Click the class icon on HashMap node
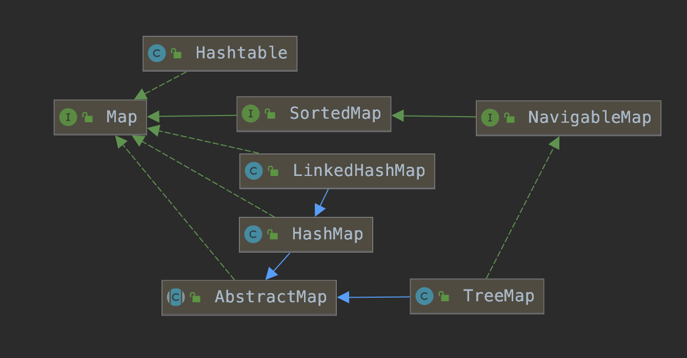 (253, 235)
